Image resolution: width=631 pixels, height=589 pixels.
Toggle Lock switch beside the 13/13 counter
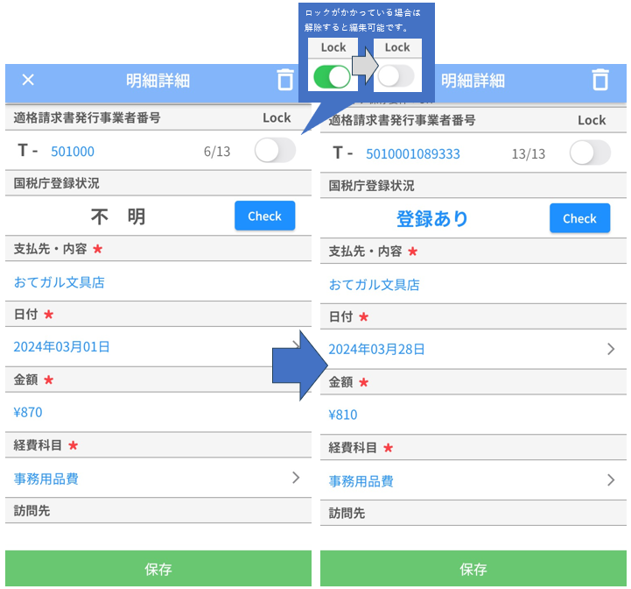(590, 153)
